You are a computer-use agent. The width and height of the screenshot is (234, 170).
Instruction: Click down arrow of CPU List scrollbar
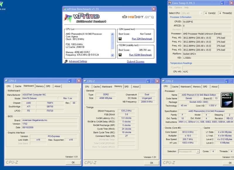click(x=112, y=55)
